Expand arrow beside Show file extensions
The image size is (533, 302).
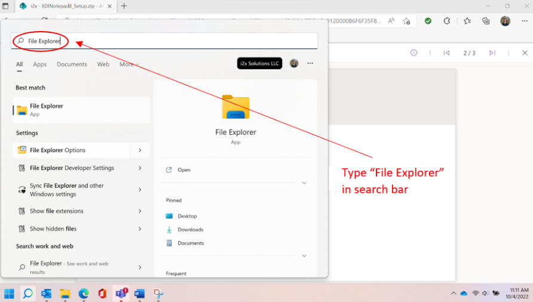140,211
